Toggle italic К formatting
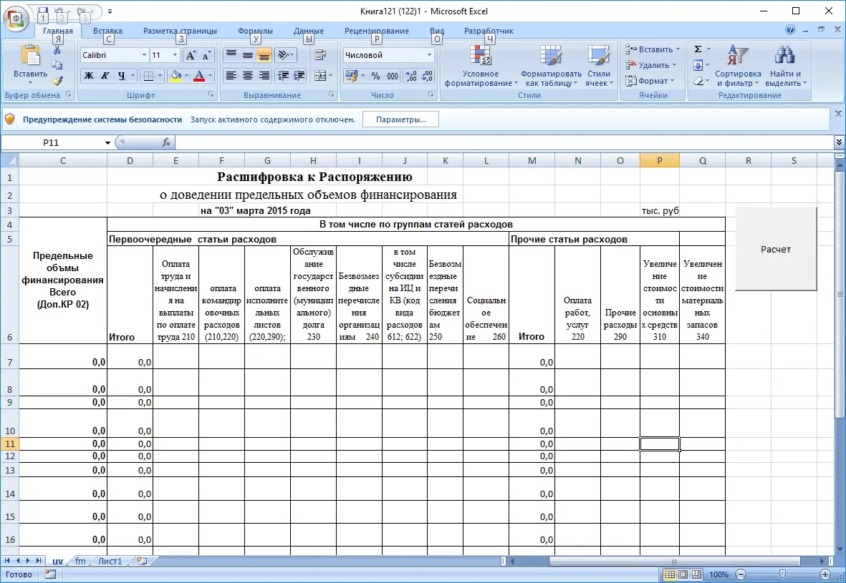 [x=105, y=76]
